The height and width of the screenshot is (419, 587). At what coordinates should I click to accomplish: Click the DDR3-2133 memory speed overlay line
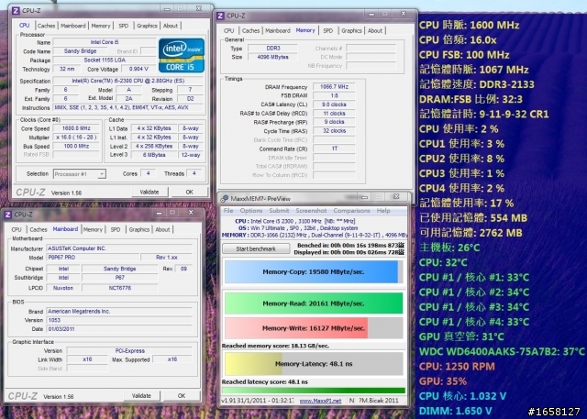(x=477, y=84)
